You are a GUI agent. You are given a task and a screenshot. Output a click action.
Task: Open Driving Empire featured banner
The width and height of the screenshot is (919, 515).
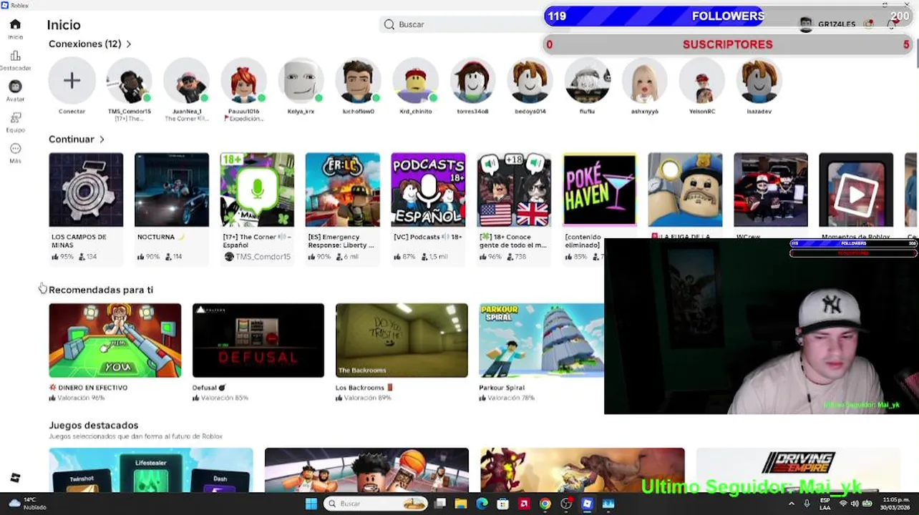click(x=798, y=470)
